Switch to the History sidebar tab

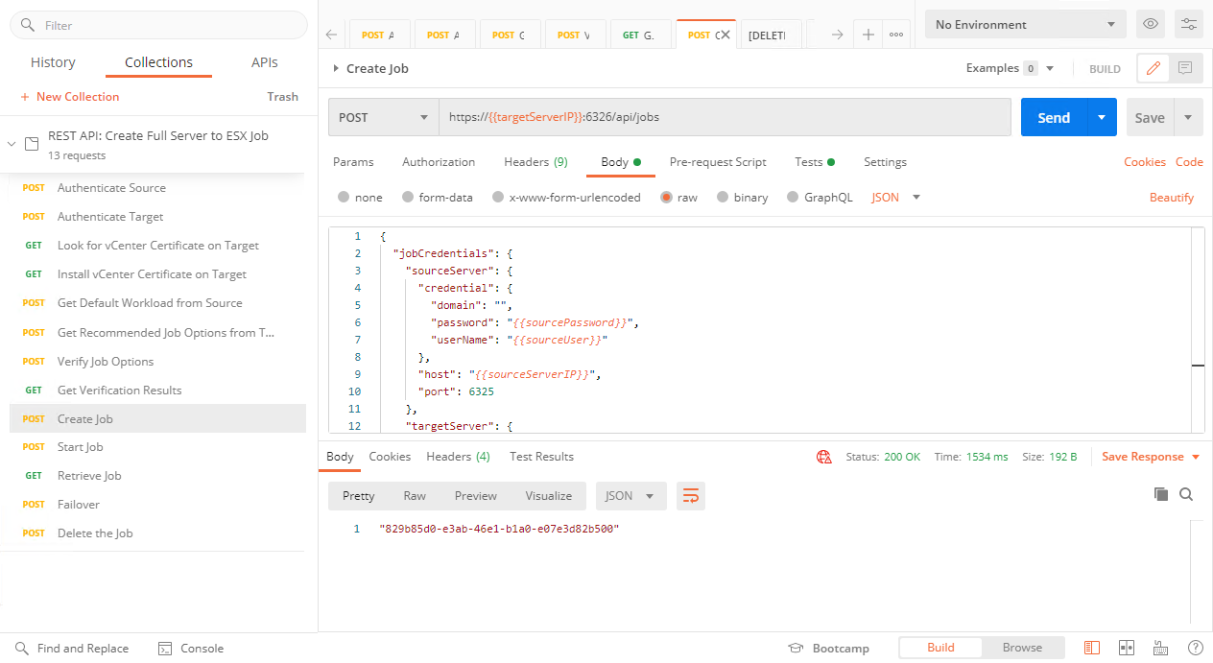click(x=53, y=62)
